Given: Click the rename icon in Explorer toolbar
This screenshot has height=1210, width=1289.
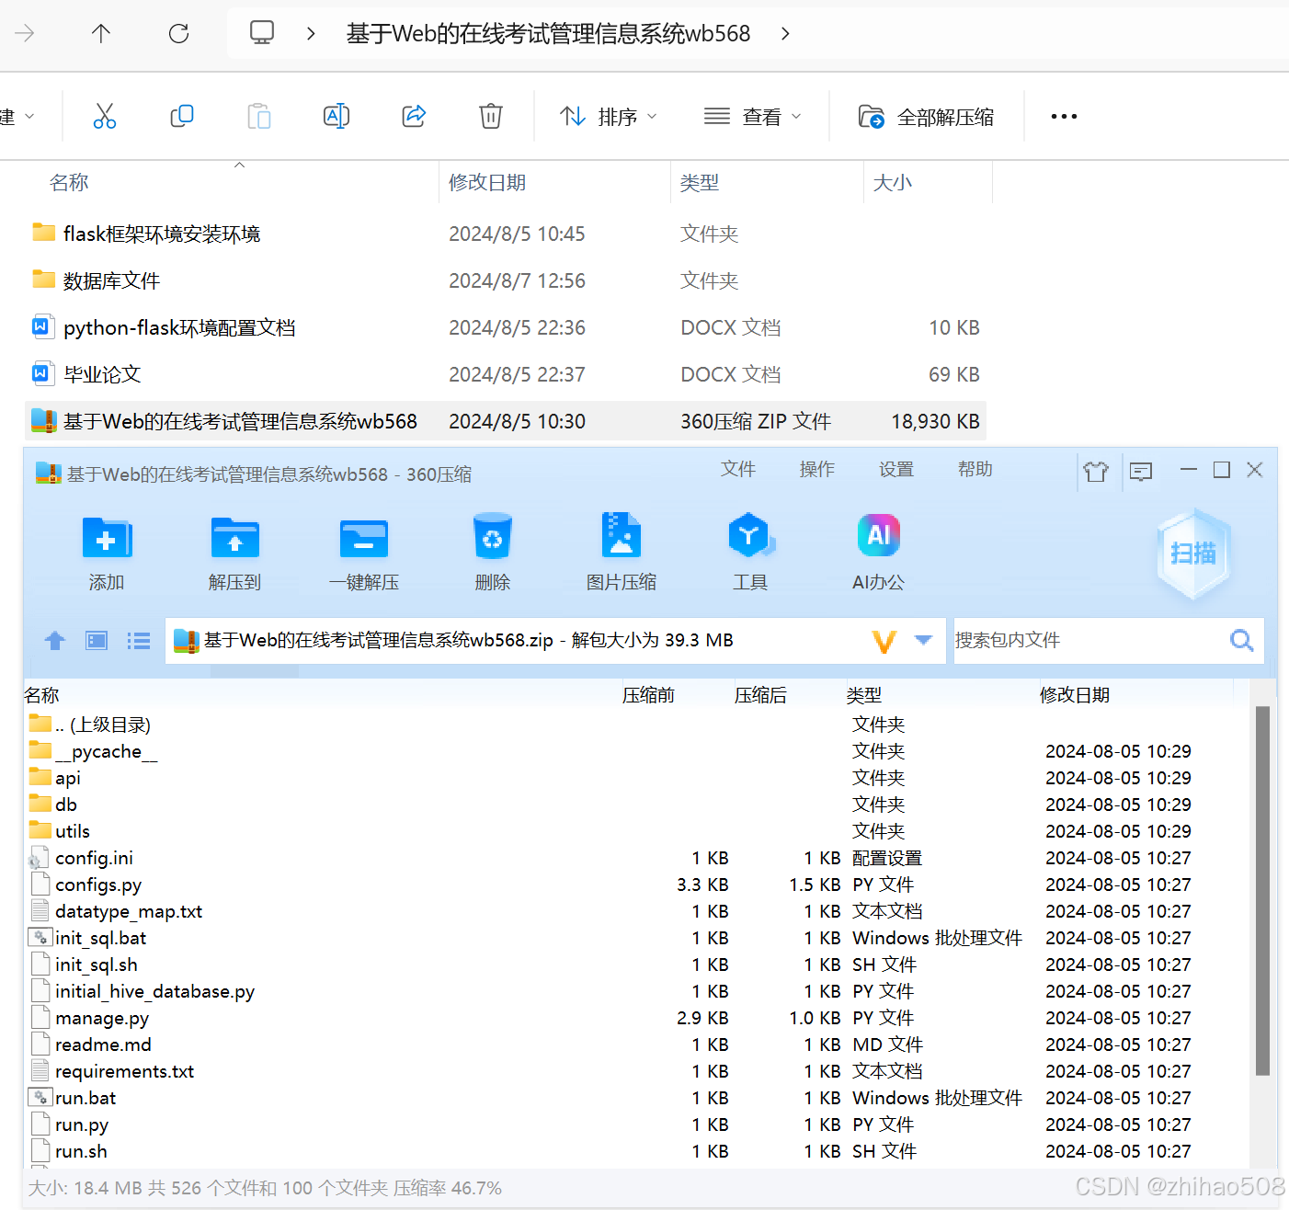Looking at the screenshot, I should click(336, 116).
